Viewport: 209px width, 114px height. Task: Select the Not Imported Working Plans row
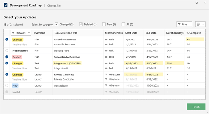7,50
